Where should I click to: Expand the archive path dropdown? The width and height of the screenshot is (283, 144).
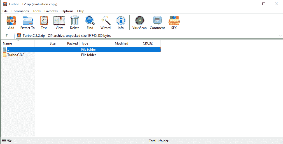tap(280, 36)
